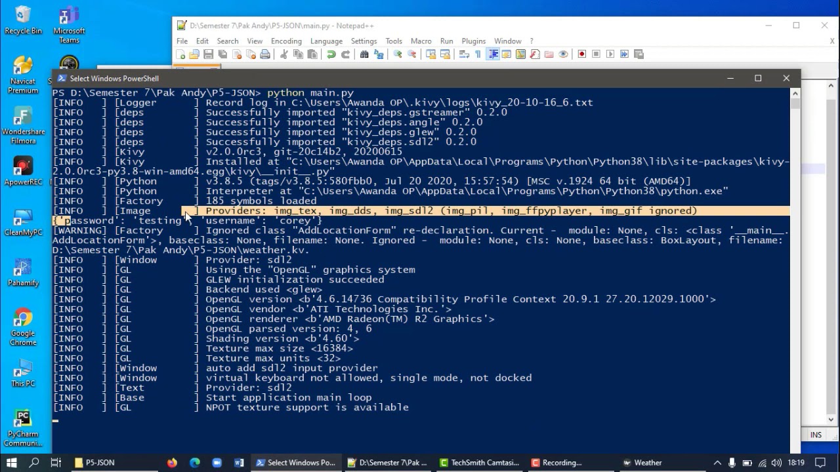This screenshot has height=472, width=840.
Task: Open Windows Start menu button
Action: (x=11, y=463)
